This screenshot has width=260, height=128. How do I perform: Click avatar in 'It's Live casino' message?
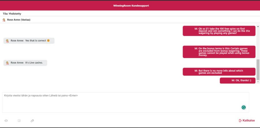coord(7,63)
